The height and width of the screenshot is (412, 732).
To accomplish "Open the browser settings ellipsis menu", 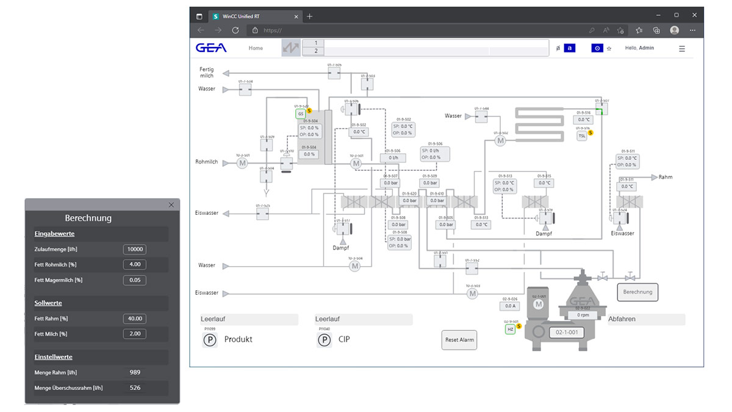I will click(692, 30).
